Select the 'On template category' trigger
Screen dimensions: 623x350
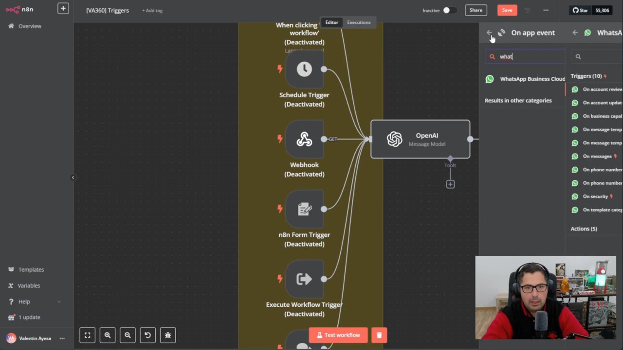point(597,210)
